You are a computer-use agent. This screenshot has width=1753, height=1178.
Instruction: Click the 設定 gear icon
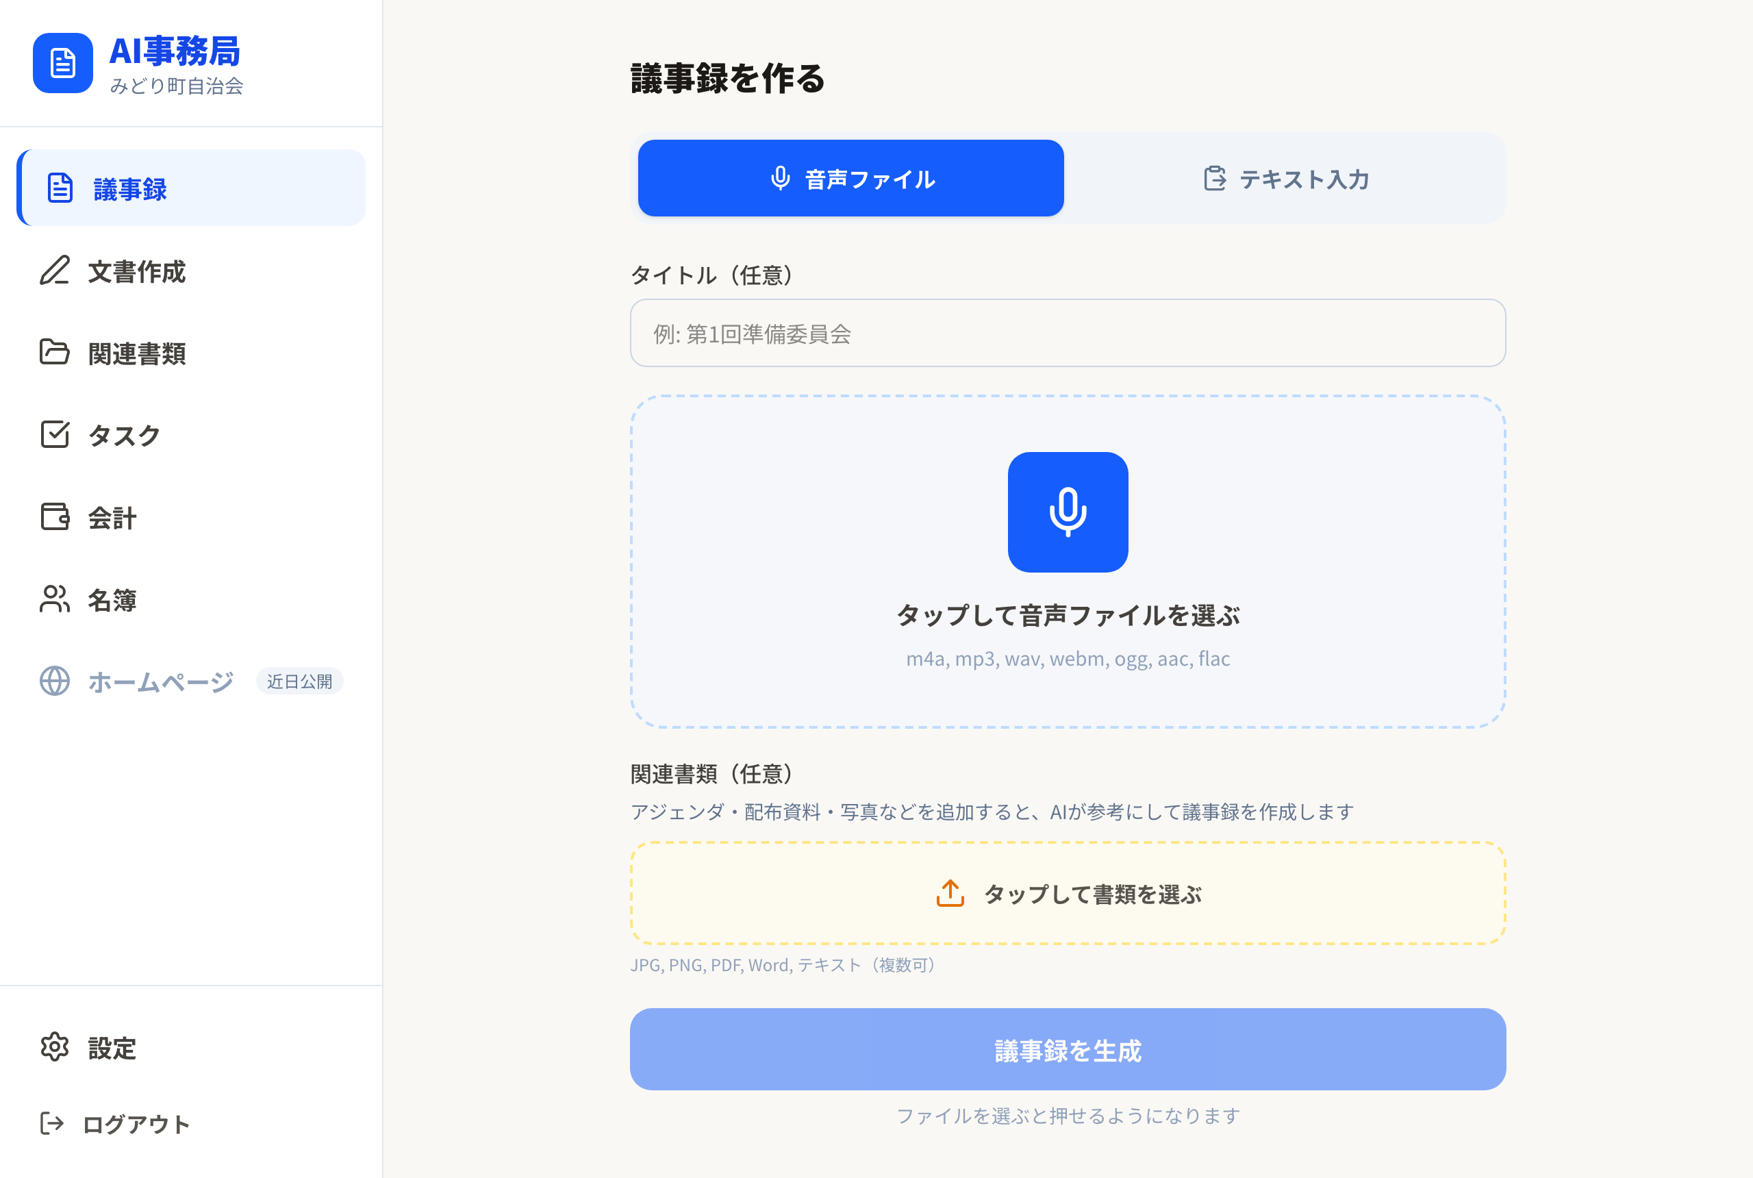pyautogui.click(x=55, y=1047)
